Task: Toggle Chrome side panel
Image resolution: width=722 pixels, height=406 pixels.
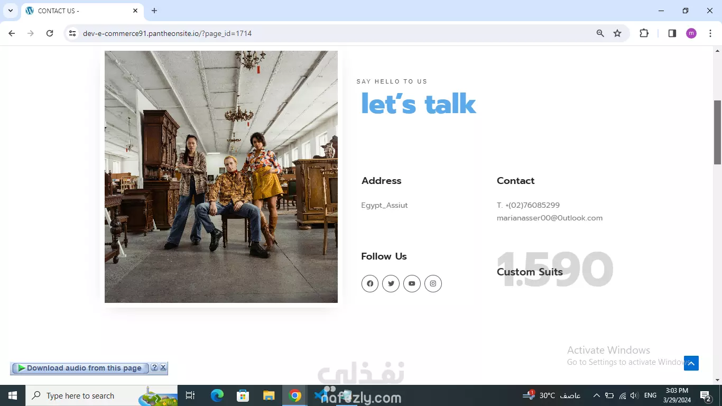Action: click(672, 33)
